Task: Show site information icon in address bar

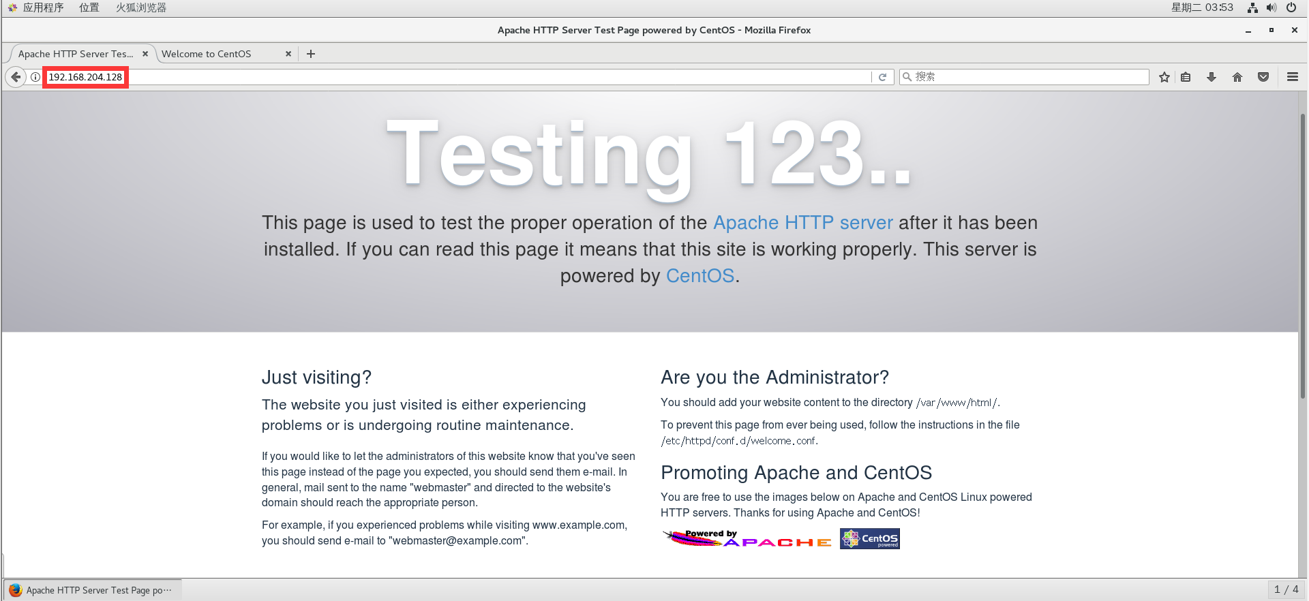Action: [35, 77]
